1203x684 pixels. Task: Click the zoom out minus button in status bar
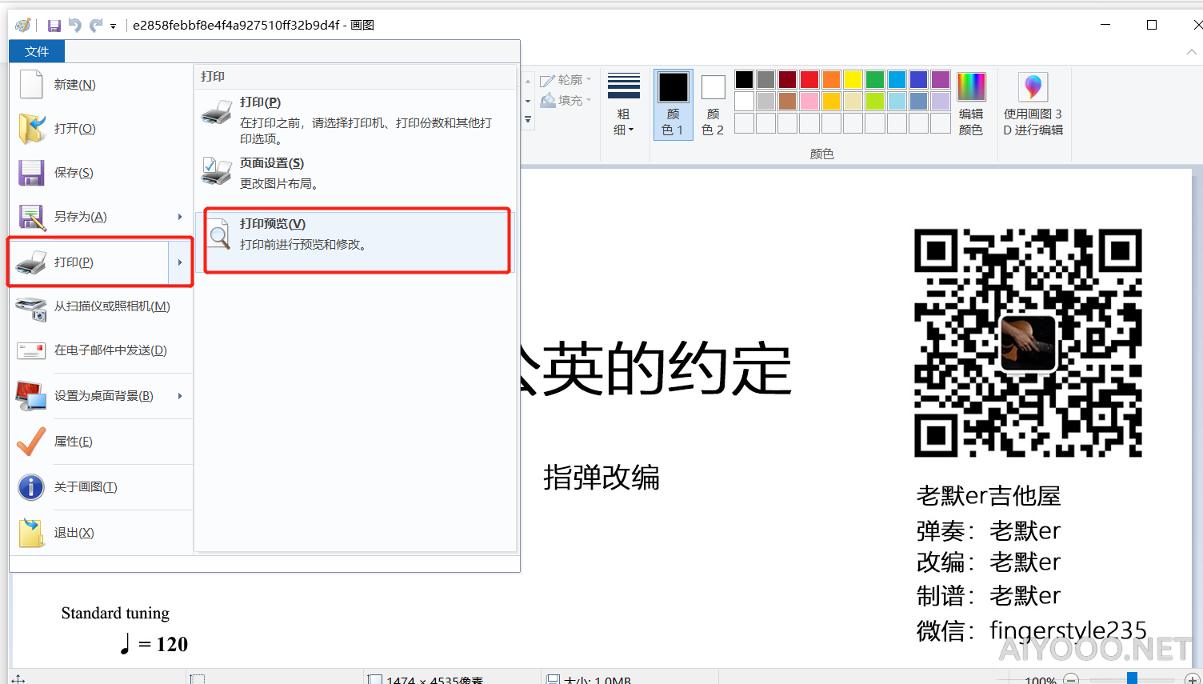(1071, 679)
